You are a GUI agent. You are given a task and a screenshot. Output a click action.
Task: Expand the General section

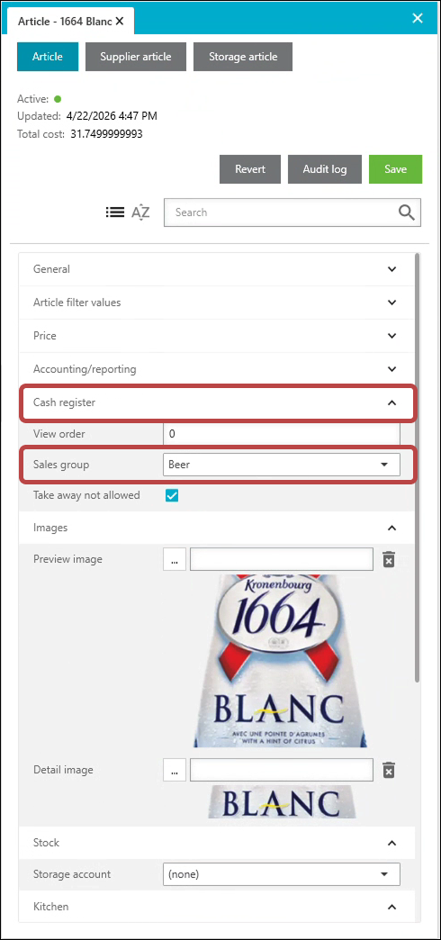216,269
